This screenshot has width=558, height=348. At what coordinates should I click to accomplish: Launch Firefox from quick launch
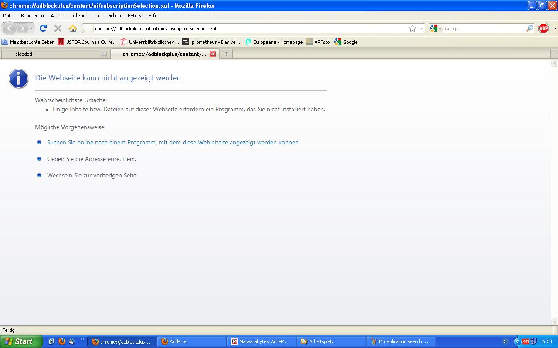(62, 341)
